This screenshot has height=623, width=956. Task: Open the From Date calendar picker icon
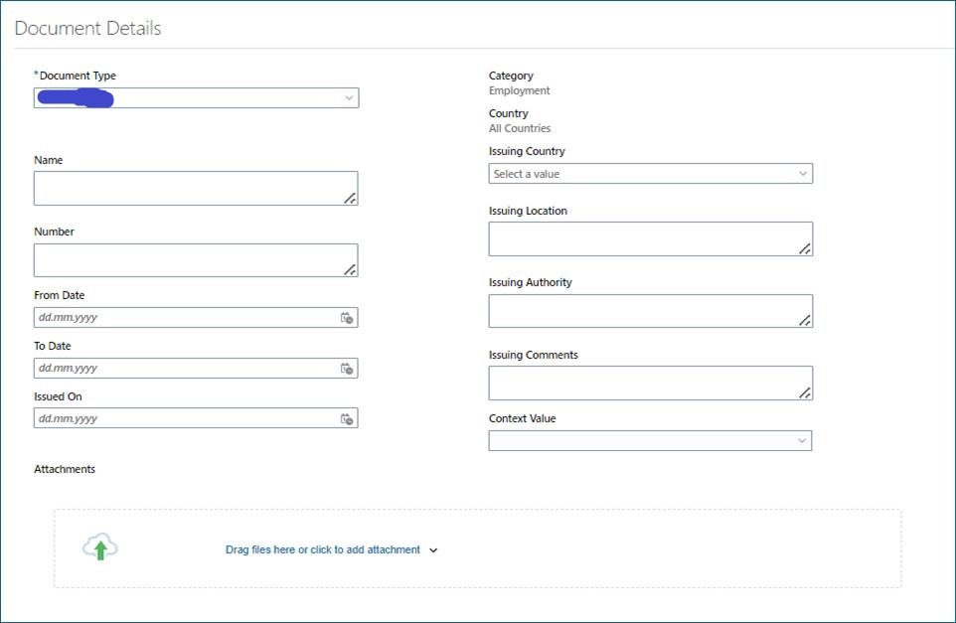tap(347, 318)
